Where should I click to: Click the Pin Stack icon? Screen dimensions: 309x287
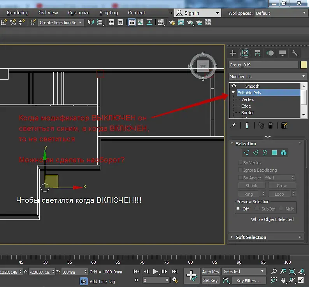233,125
